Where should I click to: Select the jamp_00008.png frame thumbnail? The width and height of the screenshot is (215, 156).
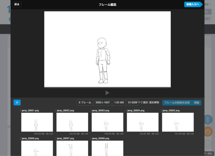107,148
